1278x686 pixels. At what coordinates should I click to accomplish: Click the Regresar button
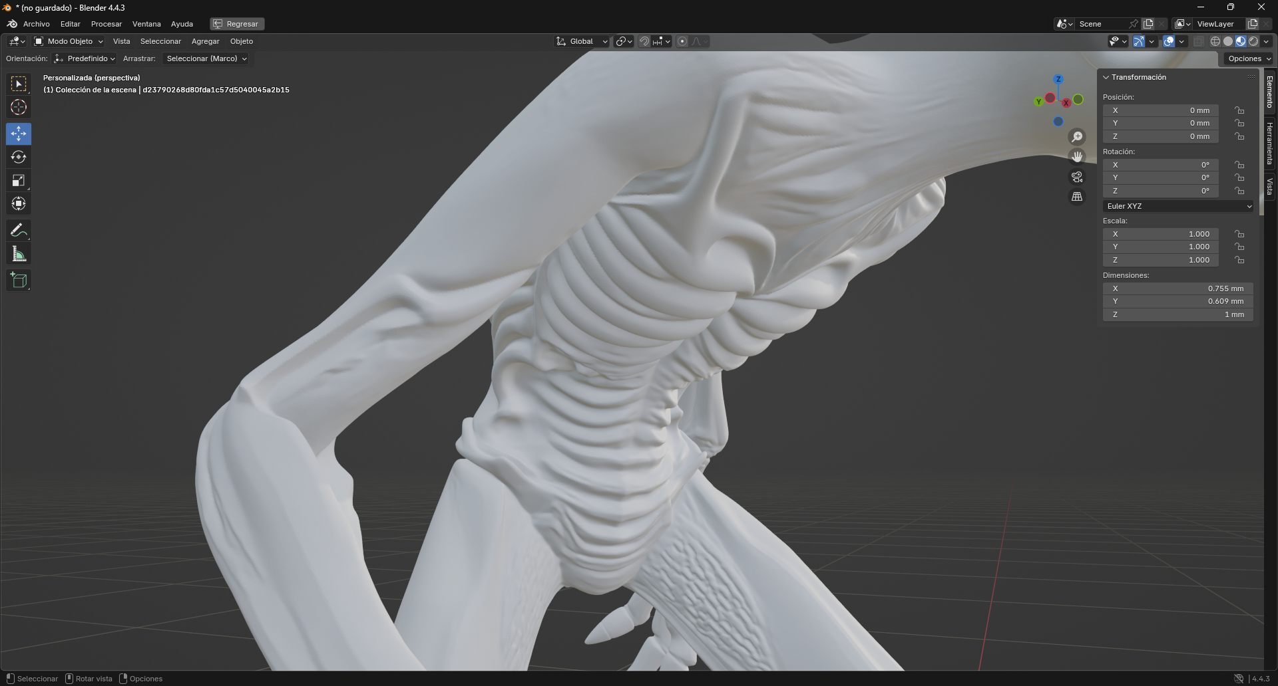(x=236, y=24)
